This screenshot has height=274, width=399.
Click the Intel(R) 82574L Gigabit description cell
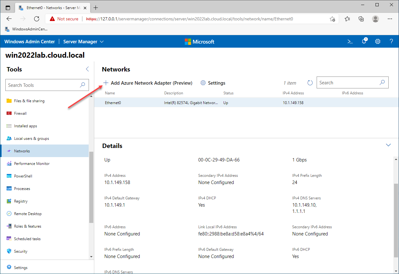click(191, 103)
